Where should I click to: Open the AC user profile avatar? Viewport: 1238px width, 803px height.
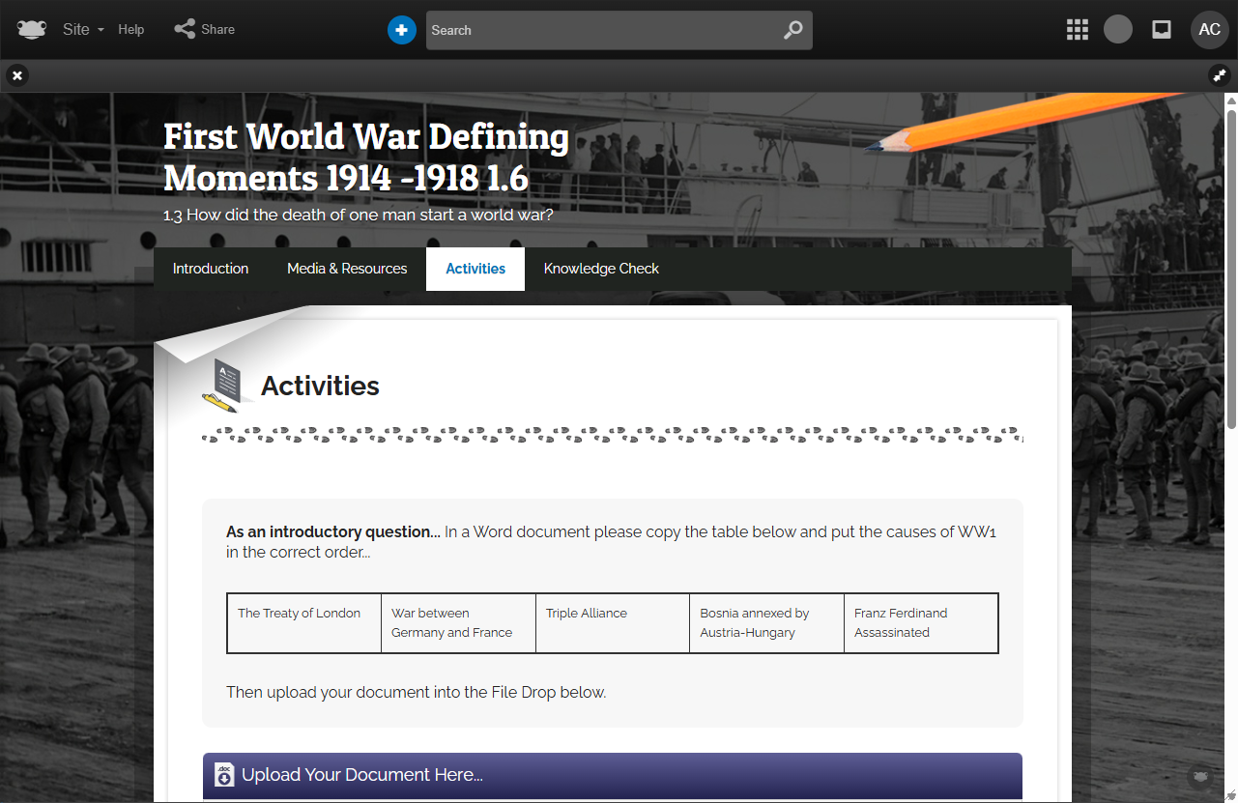(1209, 30)
